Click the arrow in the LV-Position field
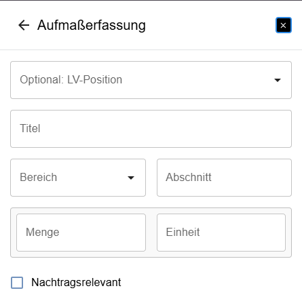This screenshot has height=299, width=302. tap(278, 80)
